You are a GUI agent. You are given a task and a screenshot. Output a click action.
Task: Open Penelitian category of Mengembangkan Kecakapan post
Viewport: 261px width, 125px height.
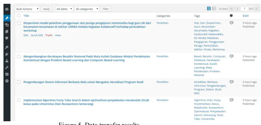162,56
